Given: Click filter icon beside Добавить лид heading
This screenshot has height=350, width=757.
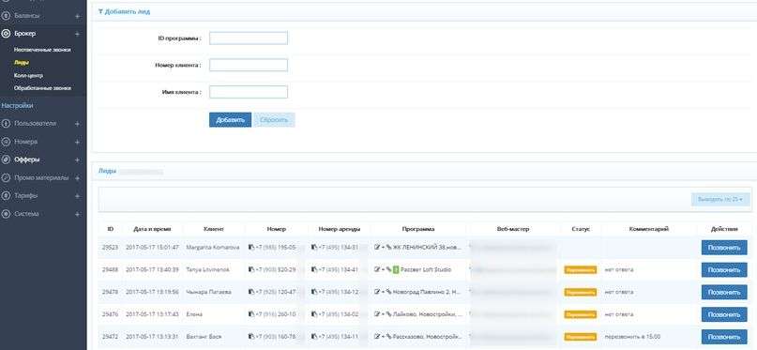Looking at the screenshot, I should (100, 11).
